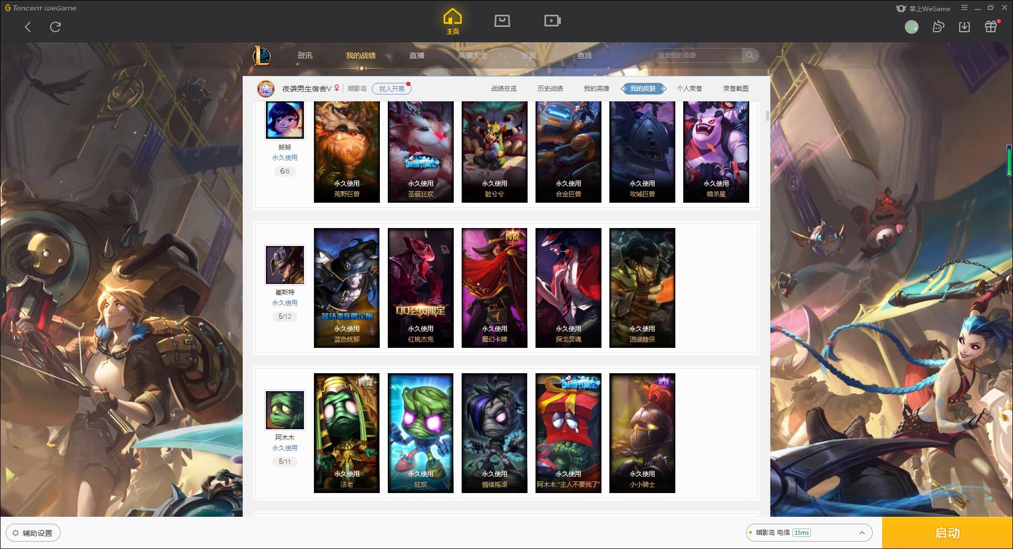Click the 崔斯特 champion portrait icon

pos(285,265)
